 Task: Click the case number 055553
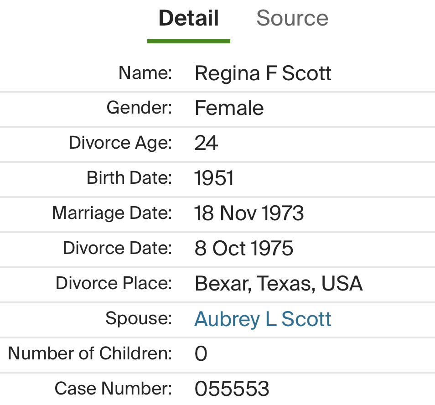(232, 389)
